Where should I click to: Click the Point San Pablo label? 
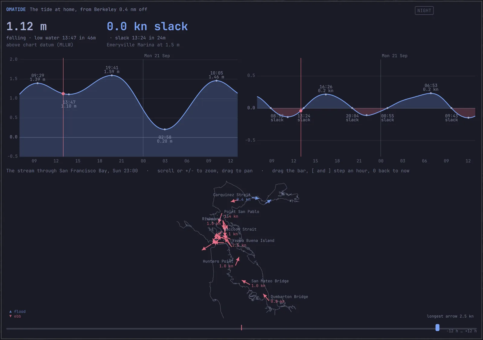241,212
